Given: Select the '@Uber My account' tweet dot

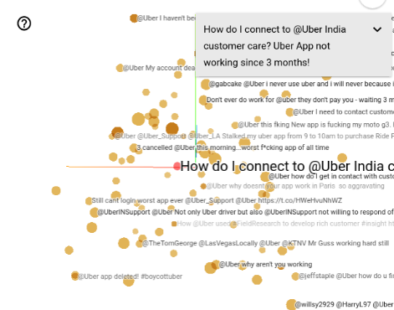Looking at the screenshot, I should (x=120, y=68).
